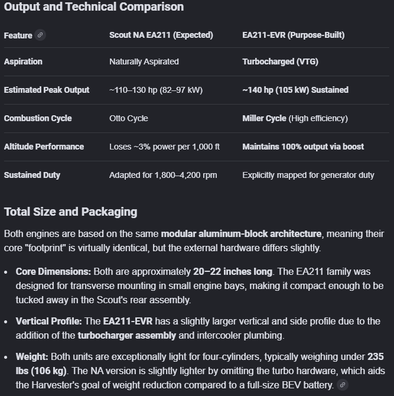394x396 pixels.
Task: Select the bold turbocharger assembly text
Action: click(126, 336)
